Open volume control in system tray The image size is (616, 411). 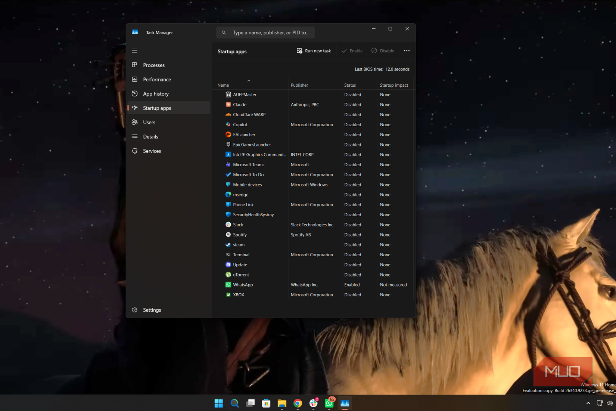pyautogui.click(x=610, y=403)
